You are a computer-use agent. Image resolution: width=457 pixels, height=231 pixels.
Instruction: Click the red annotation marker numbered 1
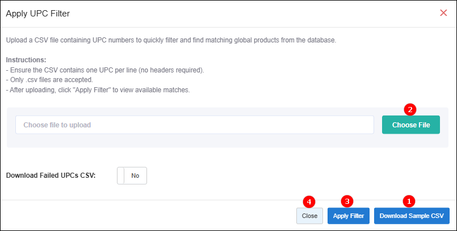coord(409,200)
